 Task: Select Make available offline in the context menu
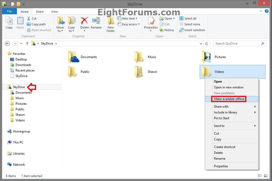(229, 99)
